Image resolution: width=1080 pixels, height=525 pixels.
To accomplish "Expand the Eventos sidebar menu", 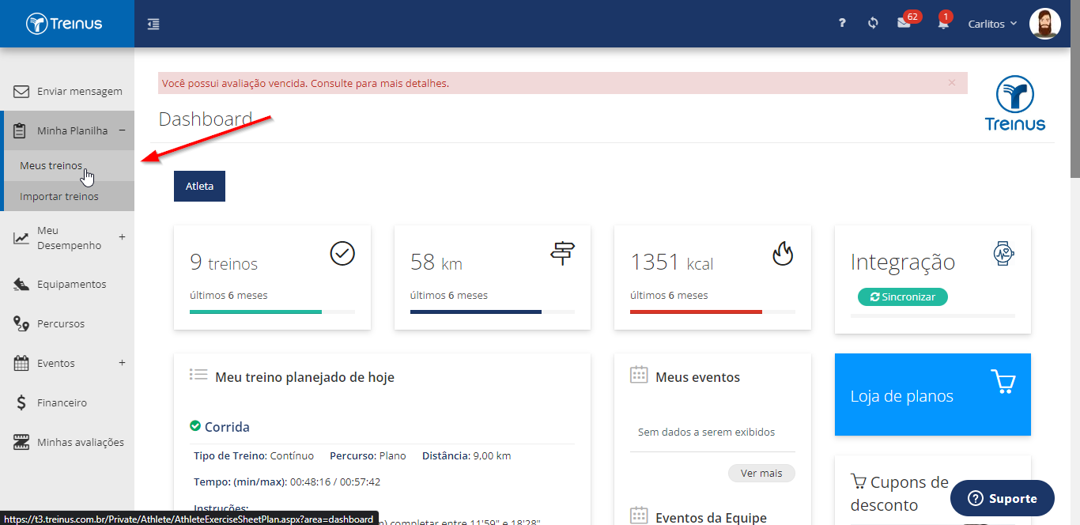I will 122,363.
